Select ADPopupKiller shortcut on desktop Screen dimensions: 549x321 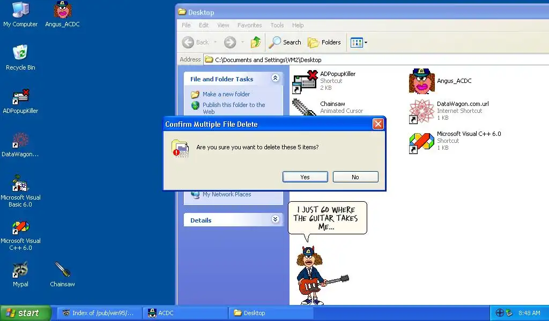pos(20,101)
